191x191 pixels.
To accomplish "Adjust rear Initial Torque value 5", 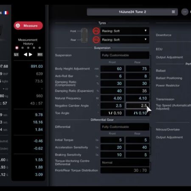I will click(x=138, y=140).
